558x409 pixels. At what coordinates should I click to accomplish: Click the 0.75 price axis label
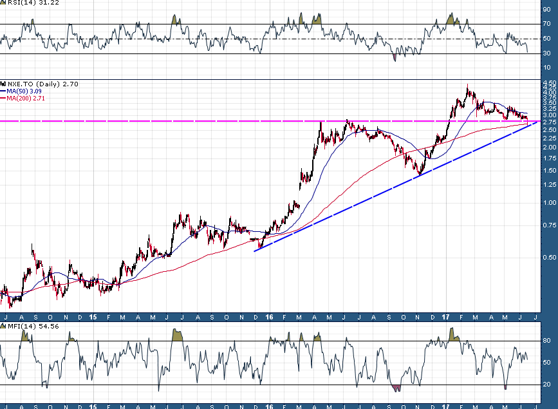550,225
